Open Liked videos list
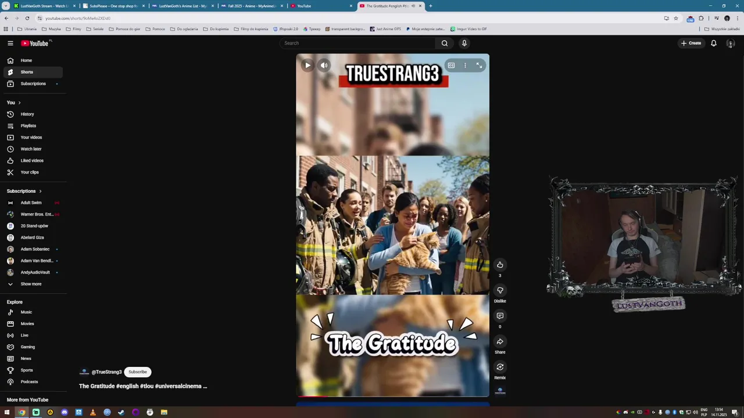Image resolution: width=744 pixels, height=418 pixels. pos(33,161)
